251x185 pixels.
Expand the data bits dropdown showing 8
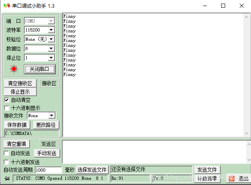pos(51,48)
